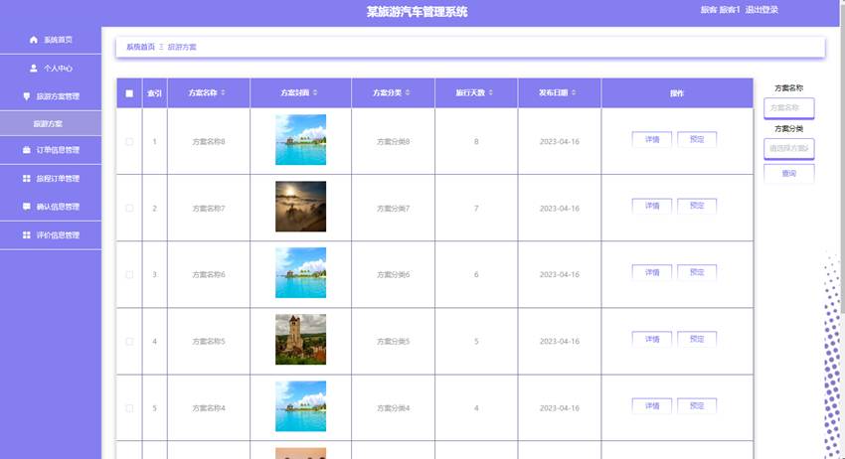The height and width of the screenshot is (459, 845).
Task: Toggle the select-all checkbox in table header
Action: click(x=129, y=93)
